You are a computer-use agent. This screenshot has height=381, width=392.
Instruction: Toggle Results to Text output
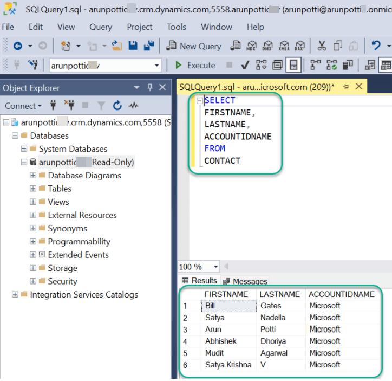370,65
